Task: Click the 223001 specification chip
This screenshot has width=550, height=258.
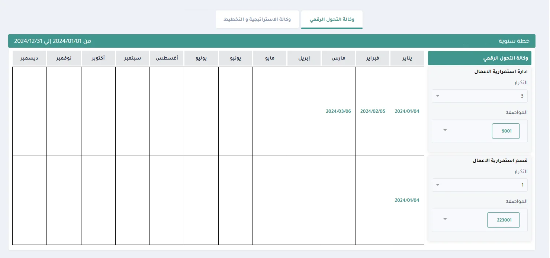Action: coord(503,220)
